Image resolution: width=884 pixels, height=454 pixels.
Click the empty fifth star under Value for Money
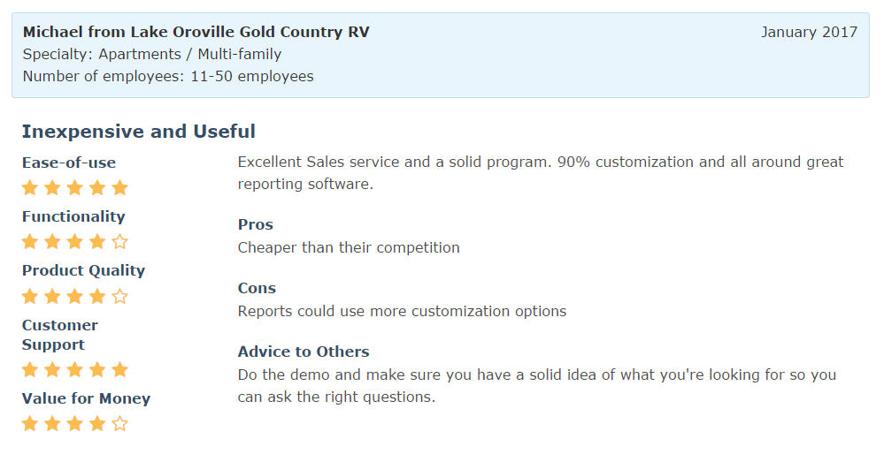(120, 424)
